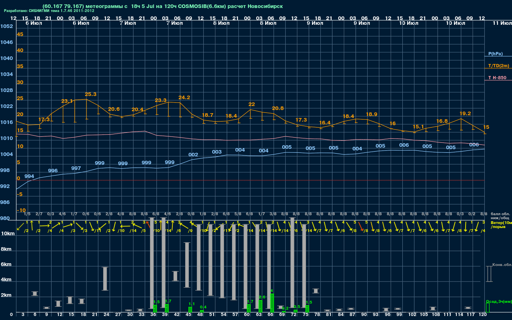This screenshot has width=512, height=320.
Task: Click the 997 pressure value label
Action: click(x=76, y=168)
